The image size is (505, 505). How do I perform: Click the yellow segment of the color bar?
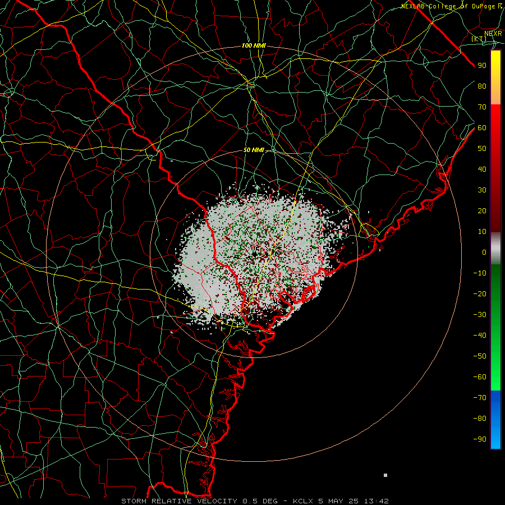click(495, 77)
